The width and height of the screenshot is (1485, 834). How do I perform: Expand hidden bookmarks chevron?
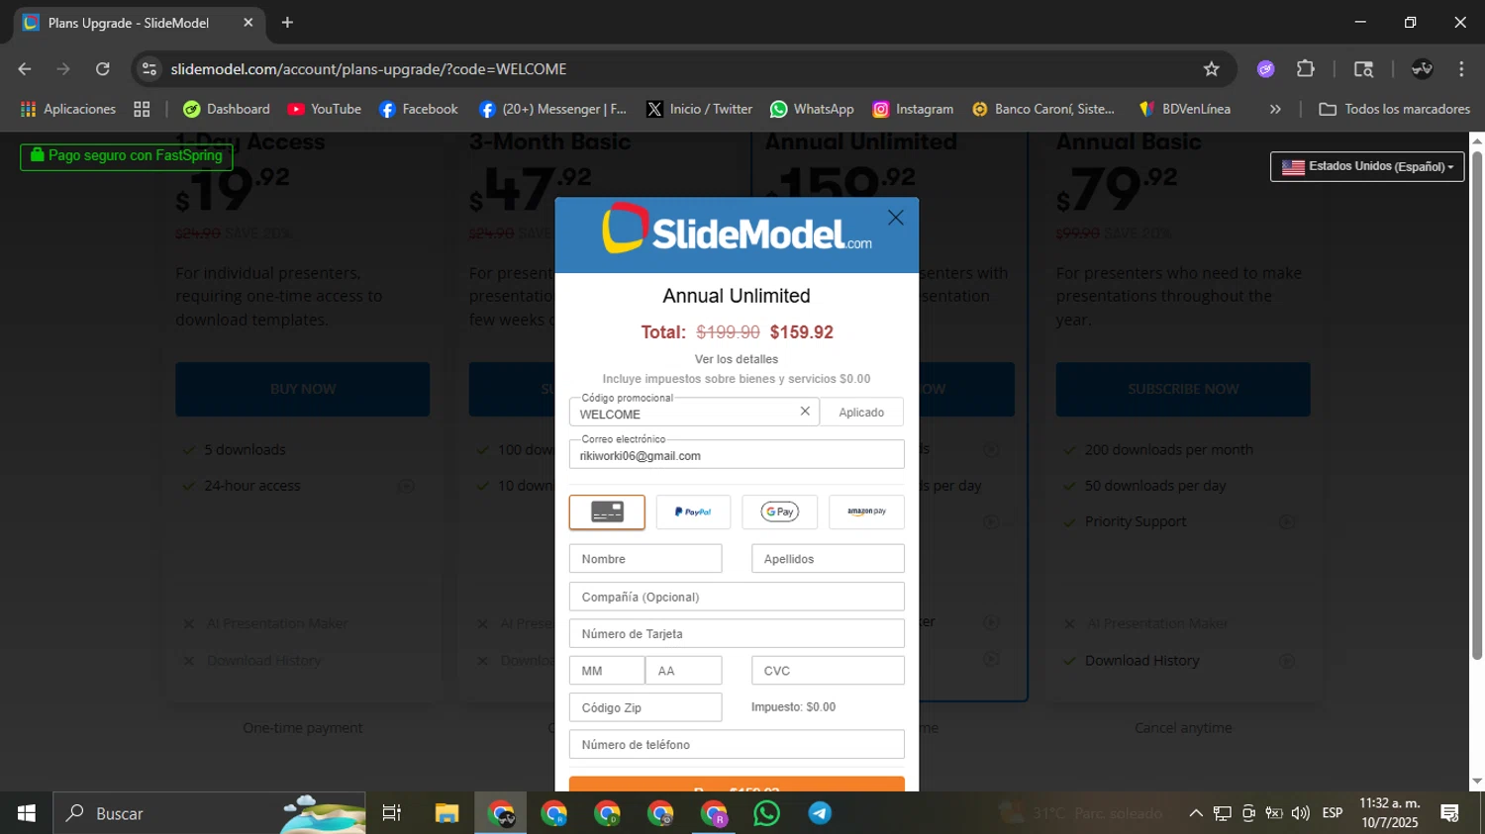tap(1275, 109)
